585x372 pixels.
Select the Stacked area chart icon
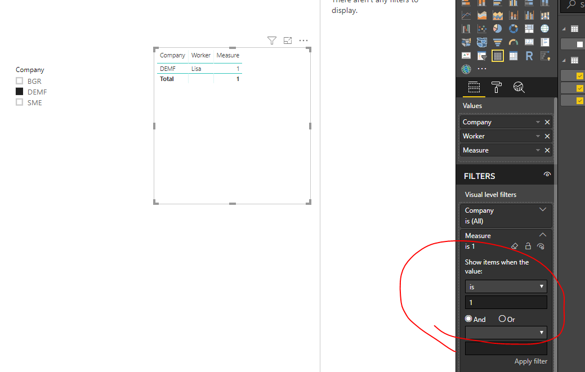pos(497,15)
